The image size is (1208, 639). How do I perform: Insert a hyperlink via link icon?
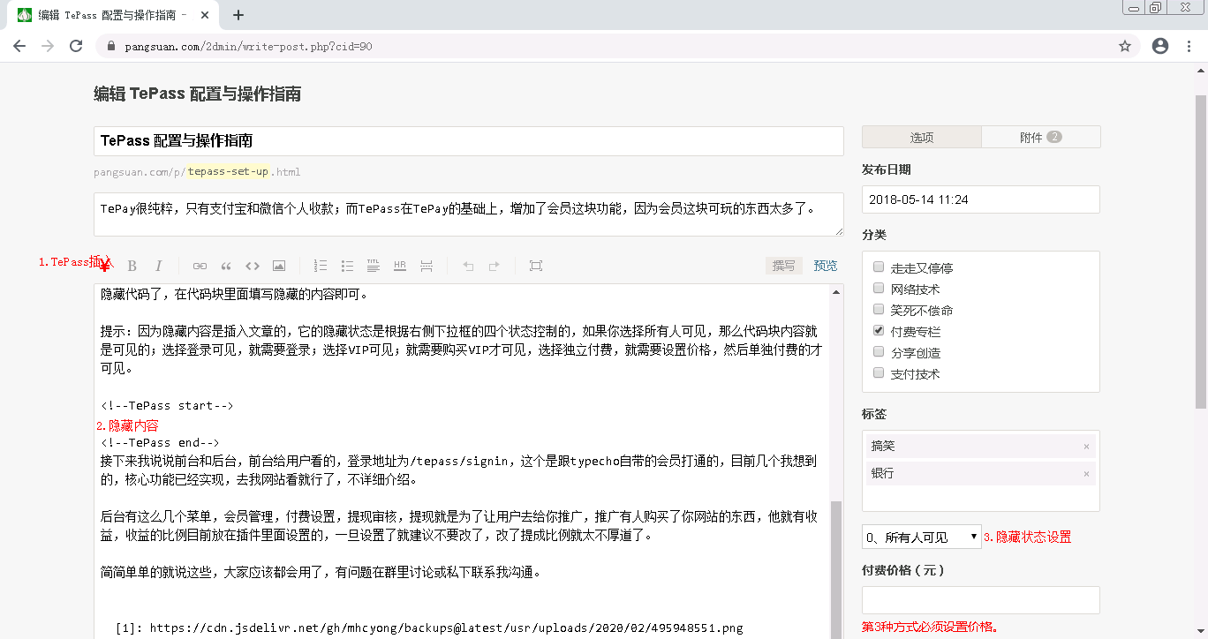point(200,266)
